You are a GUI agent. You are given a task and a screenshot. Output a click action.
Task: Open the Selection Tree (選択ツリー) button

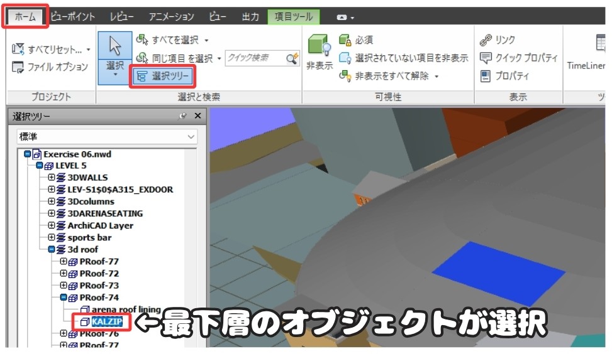[x=163, y=77]
